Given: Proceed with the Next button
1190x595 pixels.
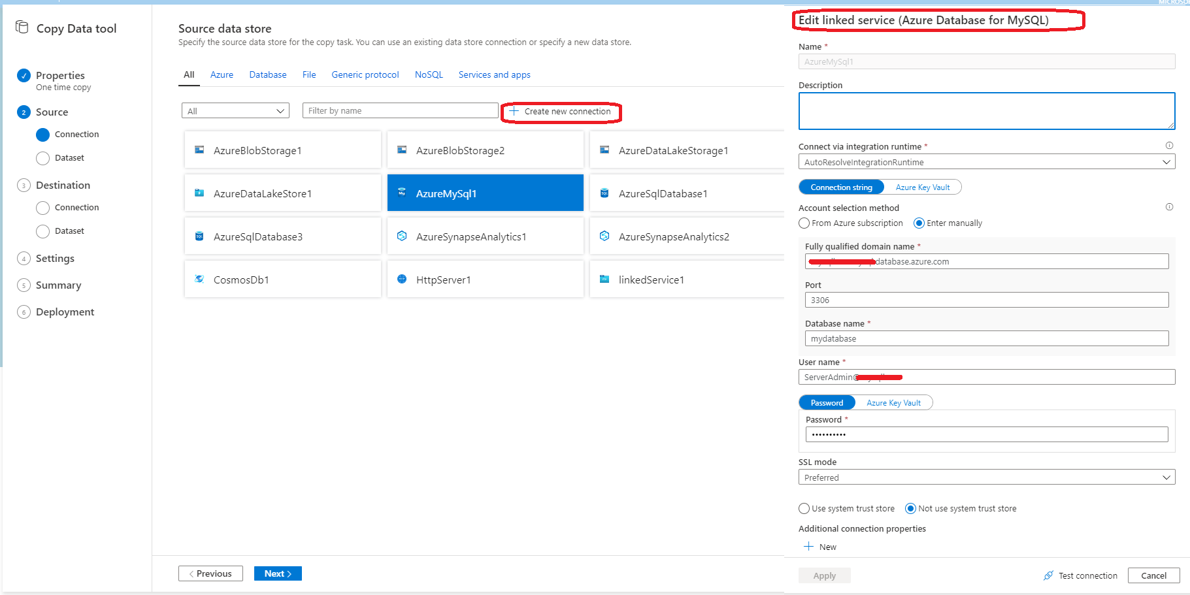Looking at the screenshot, I should [x=278, y=573].
